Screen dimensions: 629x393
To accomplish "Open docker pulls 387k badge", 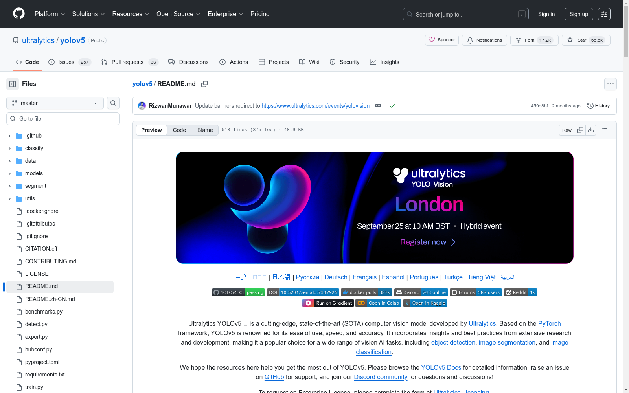I will point(366,292).
